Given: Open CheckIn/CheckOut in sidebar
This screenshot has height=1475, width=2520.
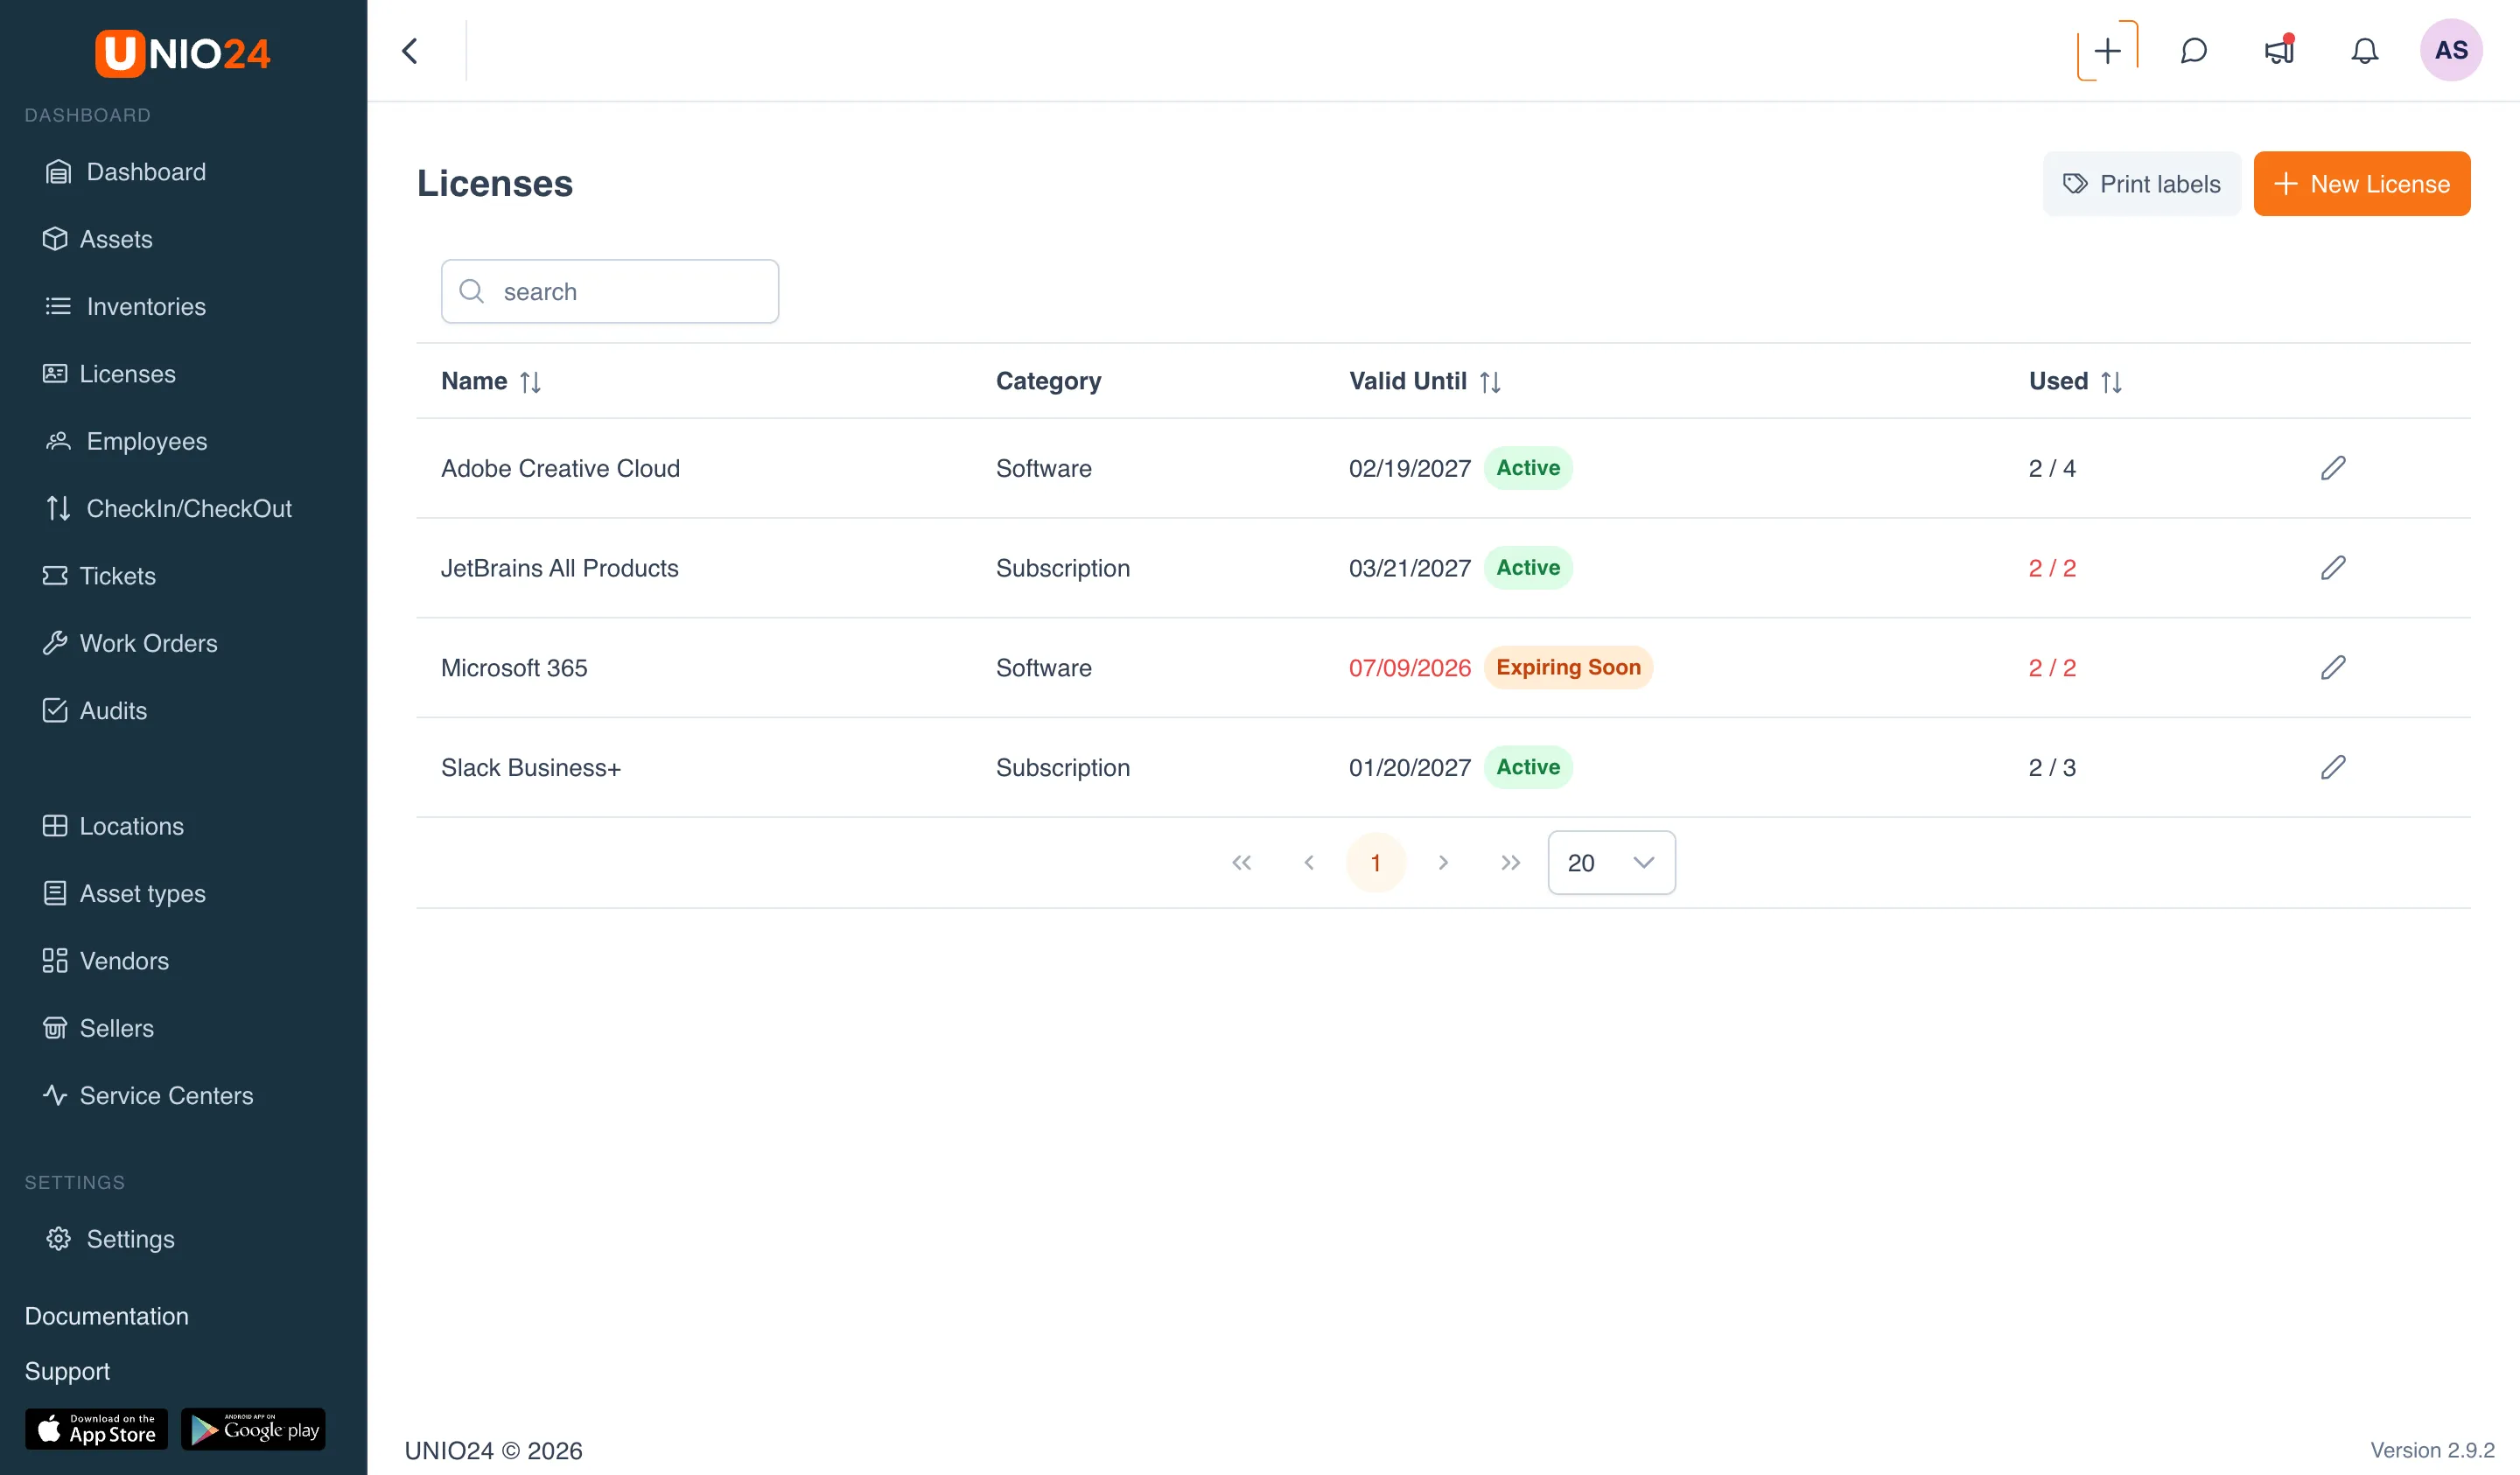Looking at the screenshot, I should pos(168,508).
